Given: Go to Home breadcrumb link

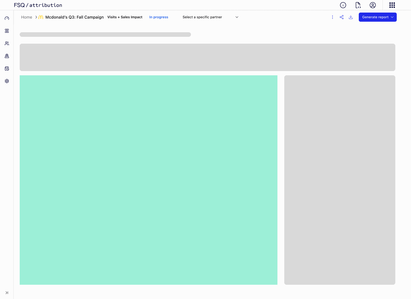Looking at the screenshot, I should [x=27, y=17].
